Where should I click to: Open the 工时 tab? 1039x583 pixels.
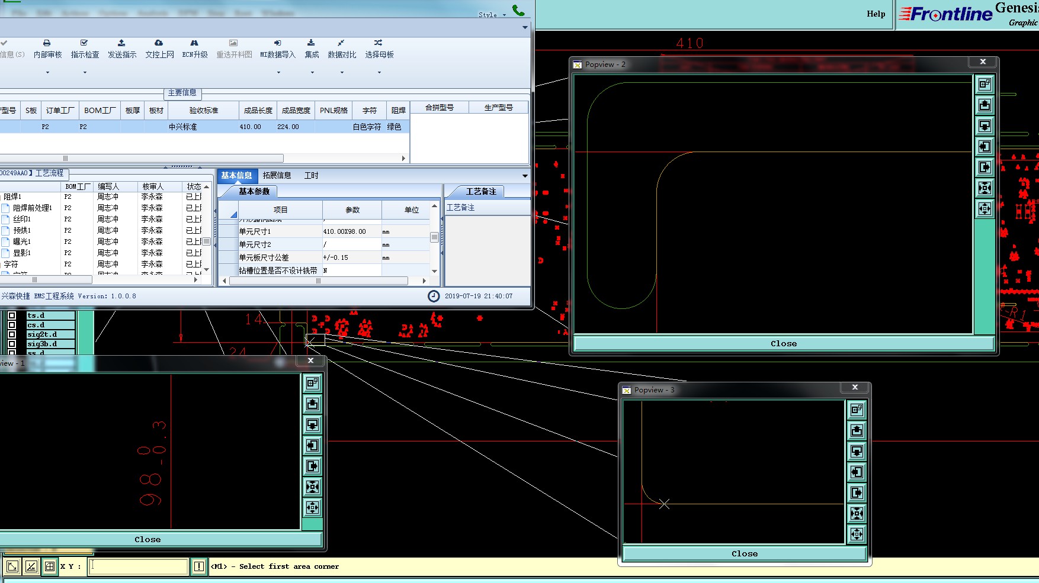pyautogui.click(x=311, y=176)
